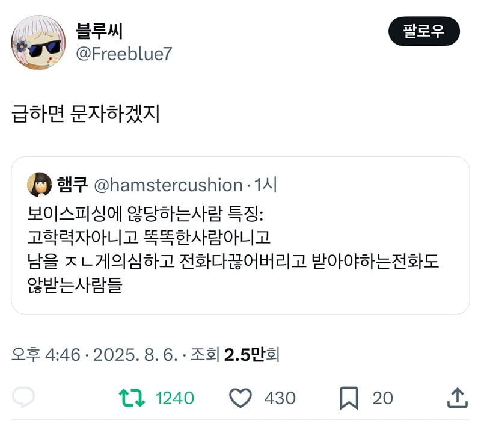Open the @Freeblue7 handle link

coord(124,54)
